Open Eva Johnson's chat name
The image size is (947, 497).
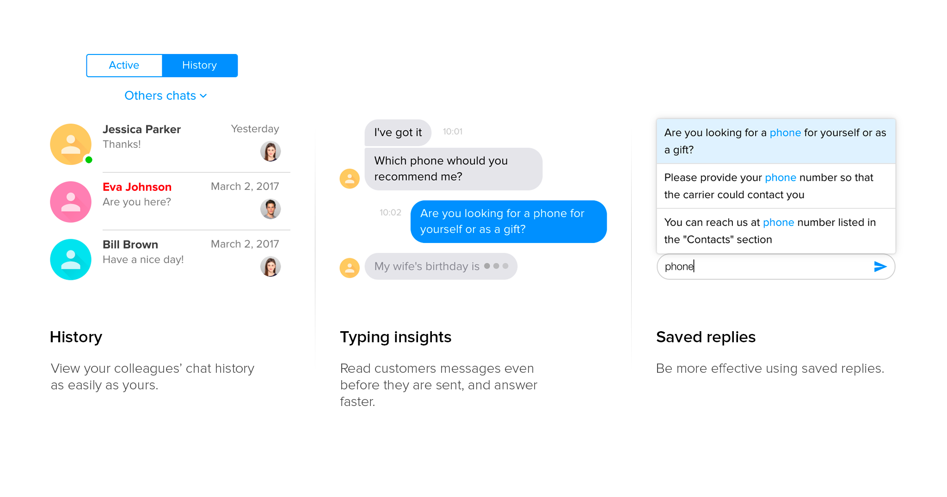tap(137, 187)
